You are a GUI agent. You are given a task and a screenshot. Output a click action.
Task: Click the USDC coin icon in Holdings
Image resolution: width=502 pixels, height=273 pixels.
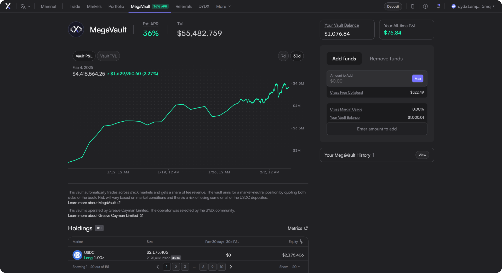coord(77,255)
